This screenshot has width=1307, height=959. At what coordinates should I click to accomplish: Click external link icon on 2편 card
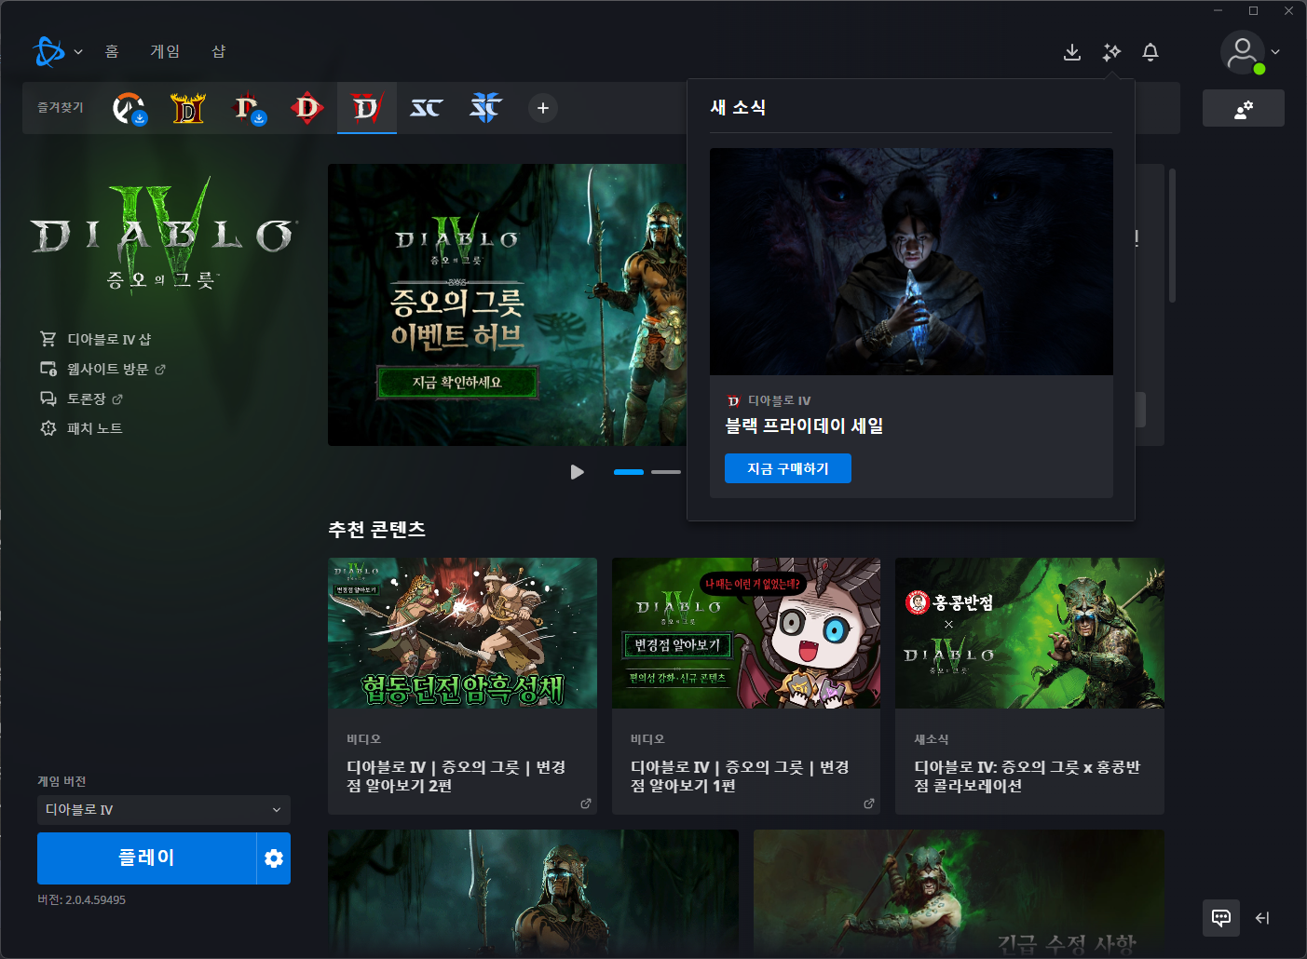click(586, 804)
